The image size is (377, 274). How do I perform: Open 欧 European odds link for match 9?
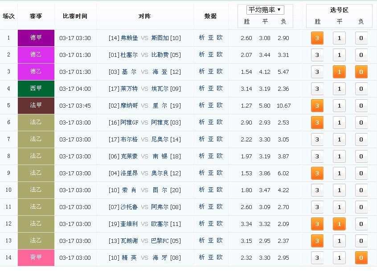[220, 173]
